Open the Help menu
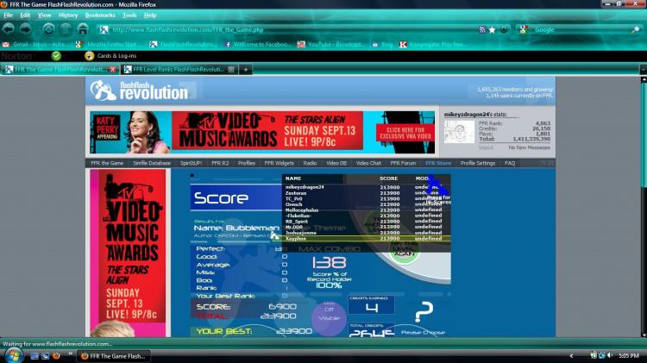Viewport: 647px width, 363px height. pyautogui.click(x=150, y=16)
